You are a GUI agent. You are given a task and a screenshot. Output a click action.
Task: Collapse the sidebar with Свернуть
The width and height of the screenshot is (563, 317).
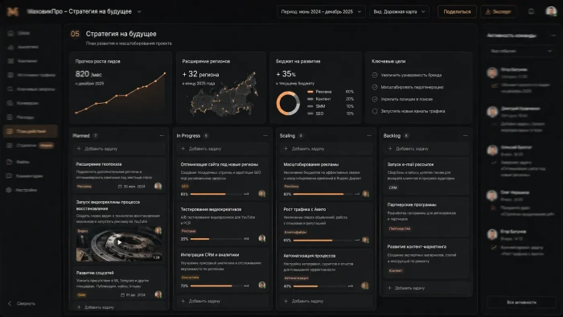click(x=23, y=303)
